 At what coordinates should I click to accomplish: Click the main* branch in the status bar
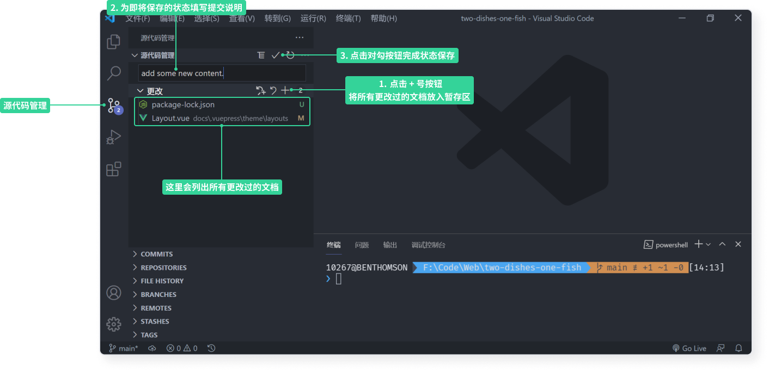pos(124,348)
